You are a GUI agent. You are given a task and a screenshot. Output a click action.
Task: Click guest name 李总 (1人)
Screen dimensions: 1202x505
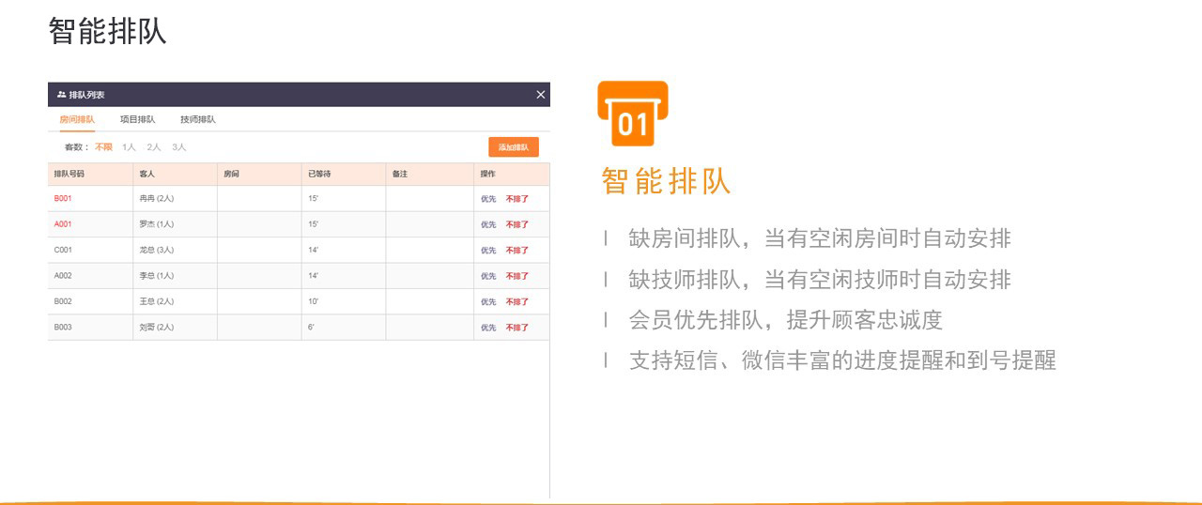click(157, 276)
